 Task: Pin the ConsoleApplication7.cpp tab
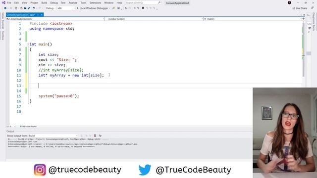tap(38, 15)
